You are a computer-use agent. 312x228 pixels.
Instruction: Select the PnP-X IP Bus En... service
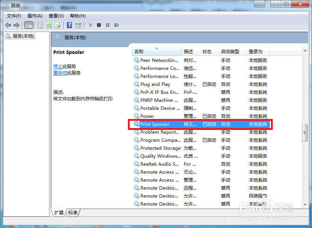click(159, 92)
